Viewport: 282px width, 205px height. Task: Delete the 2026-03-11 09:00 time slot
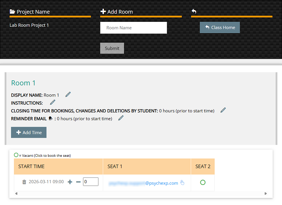pos(24,182)
